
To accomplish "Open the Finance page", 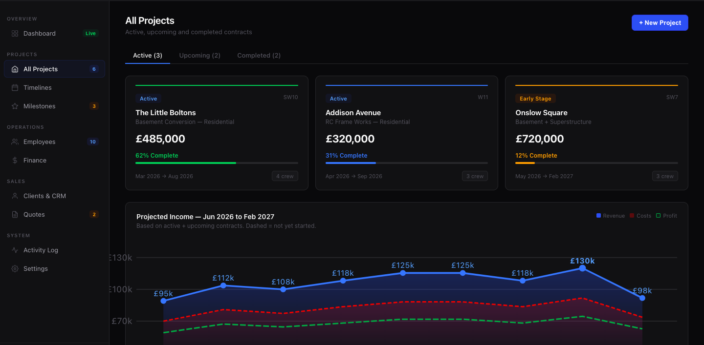I will click(54, 161).
